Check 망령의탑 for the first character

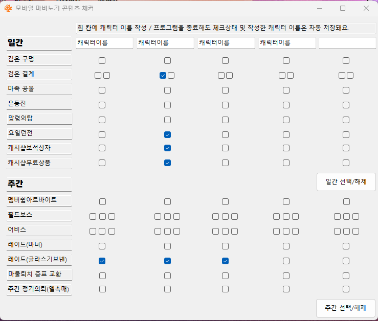pyautogui.click(x=102, y=120)
